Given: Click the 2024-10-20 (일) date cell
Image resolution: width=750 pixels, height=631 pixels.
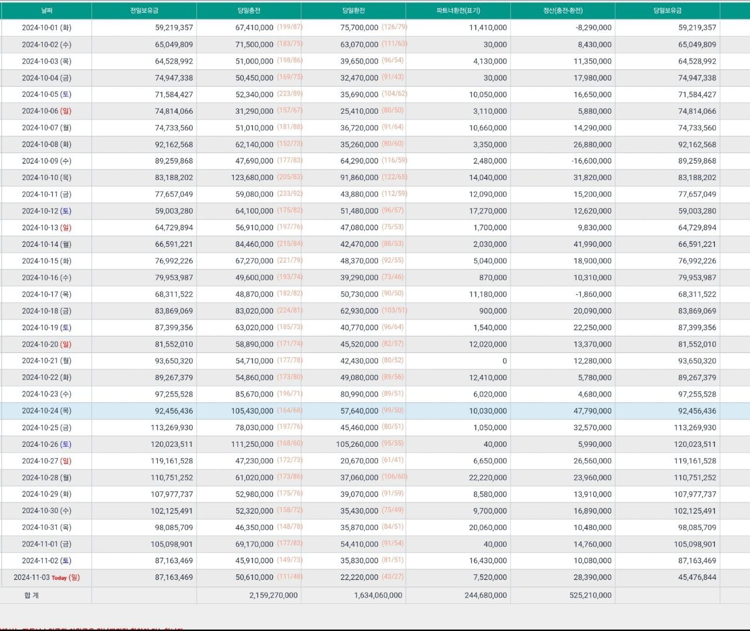Looking at the screenshot, I should click(x=46, y=344).
